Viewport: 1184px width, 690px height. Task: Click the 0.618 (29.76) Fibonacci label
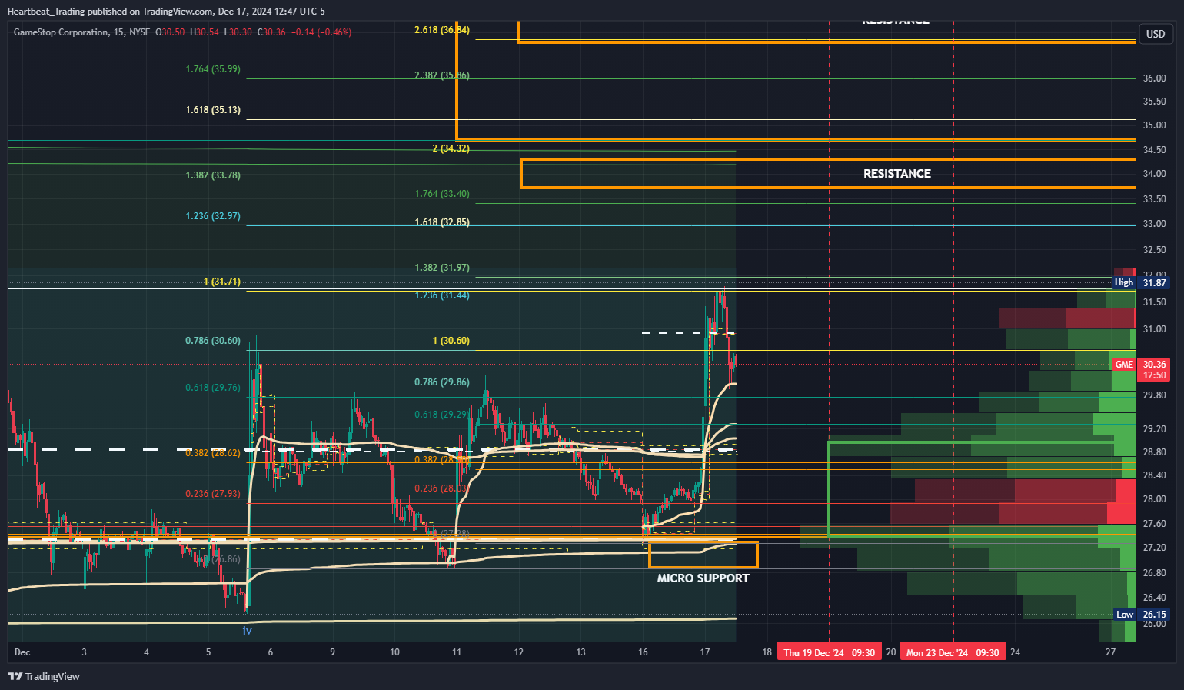[x=213, y=388]
